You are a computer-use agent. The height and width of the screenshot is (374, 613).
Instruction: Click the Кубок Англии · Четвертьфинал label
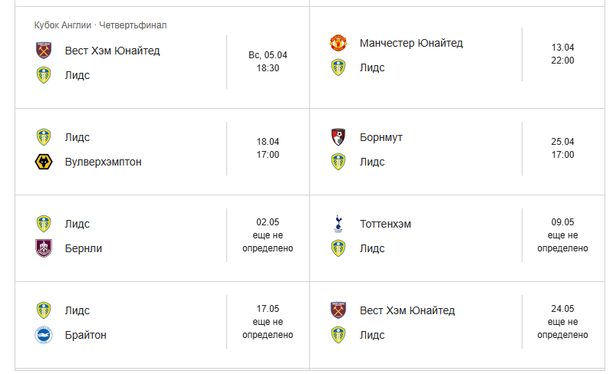[101, 25]
